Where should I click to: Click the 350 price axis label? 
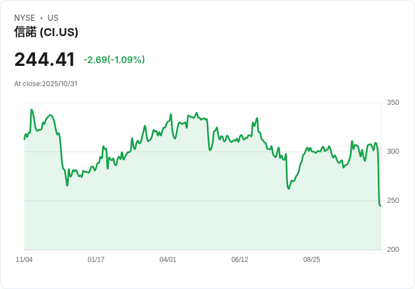pyautogui.click(x=393, y=103)
